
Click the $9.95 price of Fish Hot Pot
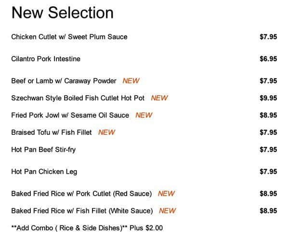point(268,98)
